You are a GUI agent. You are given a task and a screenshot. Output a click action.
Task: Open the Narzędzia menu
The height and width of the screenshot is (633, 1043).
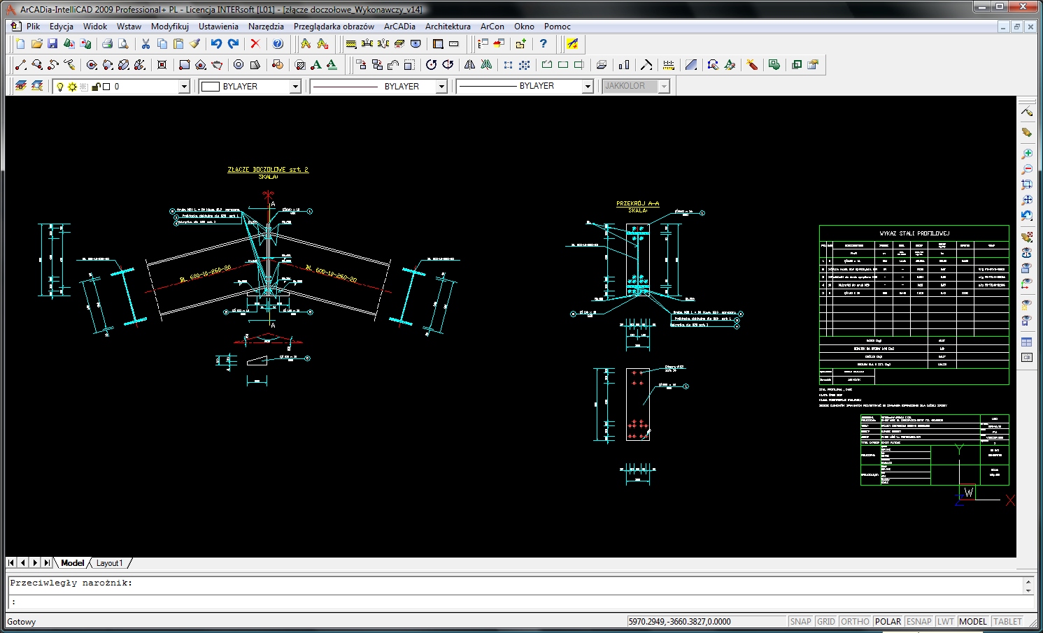266,27
